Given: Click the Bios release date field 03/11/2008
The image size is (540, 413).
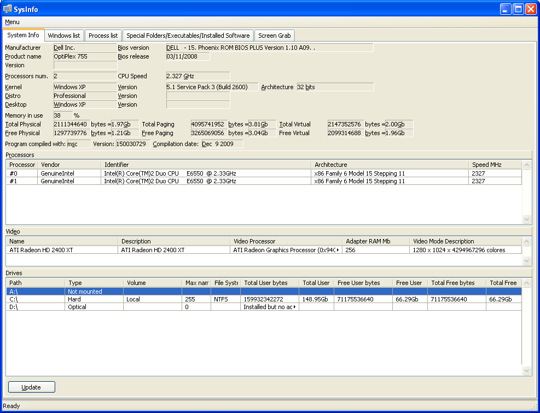Looking at the screenshot, I should (188, 56).
